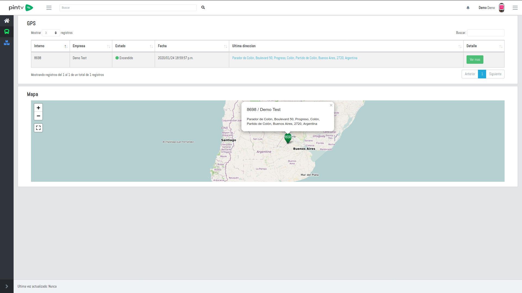Open the right hamburger menu

click(x=515, y=8)
